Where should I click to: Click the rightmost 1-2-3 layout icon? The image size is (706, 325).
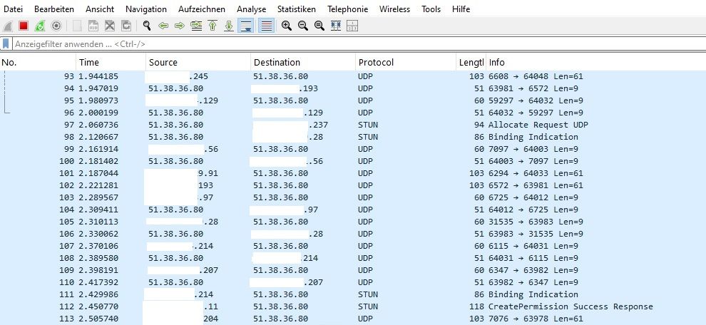352,26
